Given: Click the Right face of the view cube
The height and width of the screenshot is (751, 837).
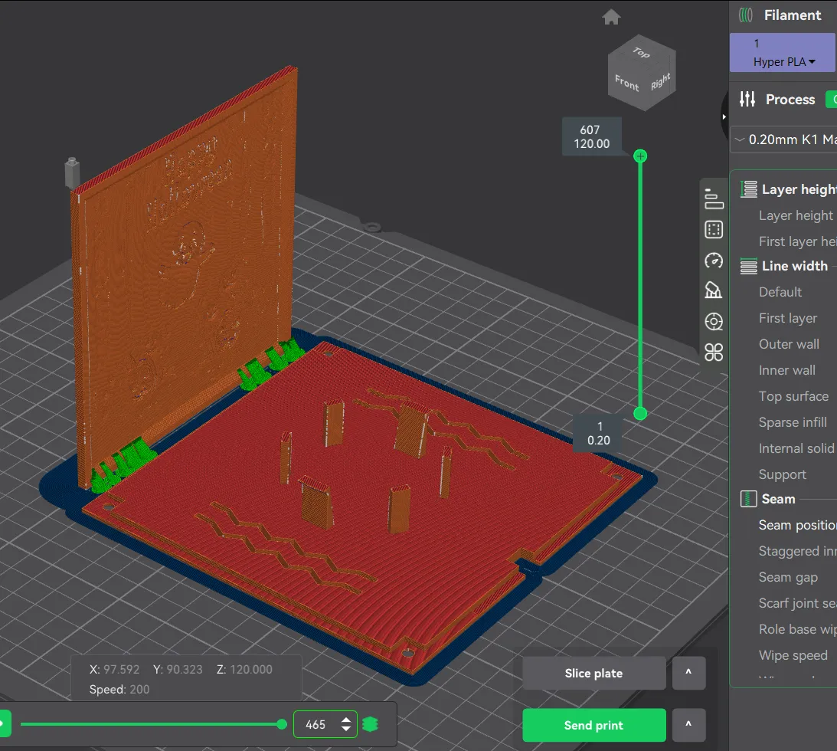Looking at the screenshot, I should [x=661, y=81].
